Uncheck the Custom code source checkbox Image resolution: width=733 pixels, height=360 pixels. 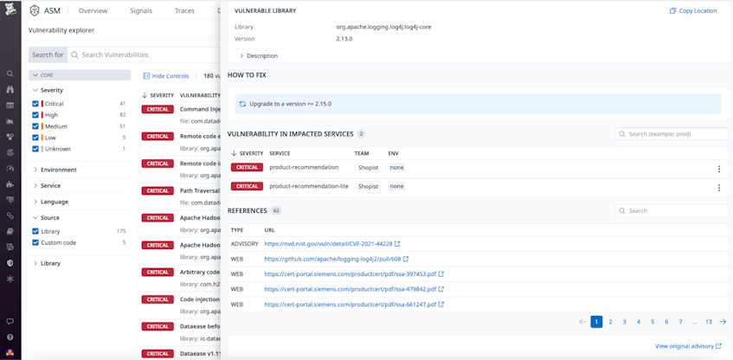click(x=35, y=242)
